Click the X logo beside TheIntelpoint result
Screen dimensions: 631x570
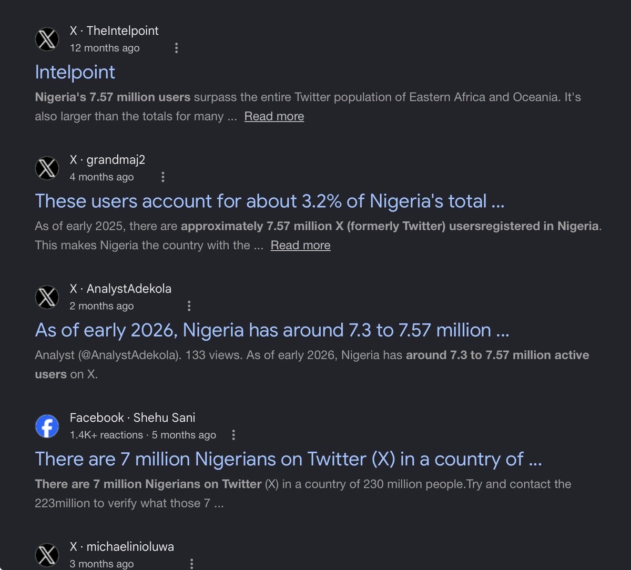[47, 39]
